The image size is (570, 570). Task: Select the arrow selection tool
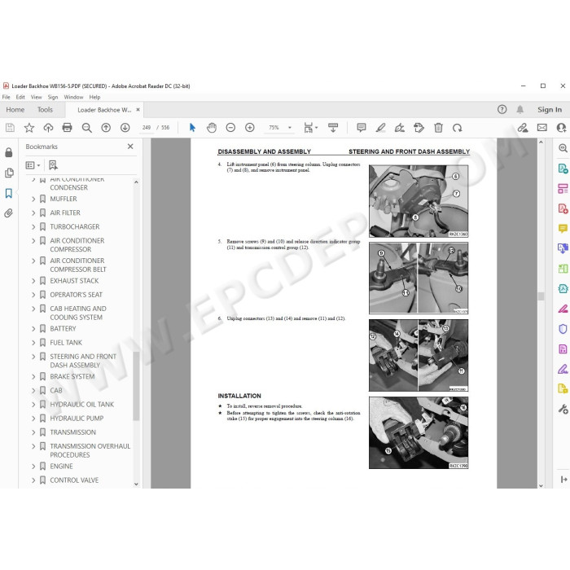tap(192, 128)
